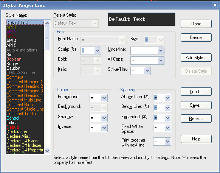Select the Critical style
220x173 pixels.
25,123
